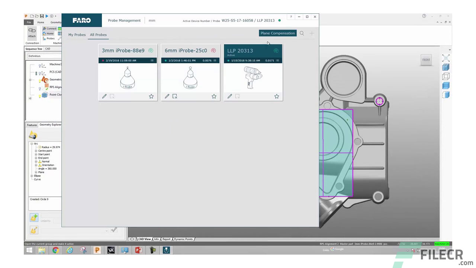
Task: Switch to the Dynamic Points tab
Action: point(183,239)
